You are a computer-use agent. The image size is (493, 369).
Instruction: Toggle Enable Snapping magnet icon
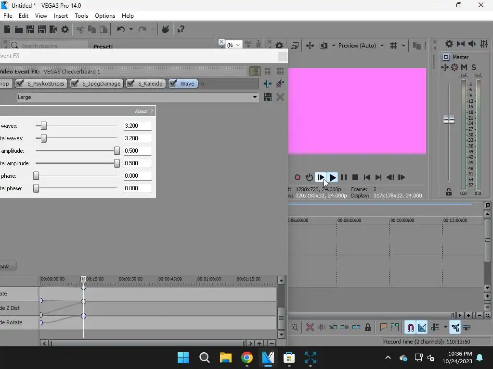coord(410,328)
